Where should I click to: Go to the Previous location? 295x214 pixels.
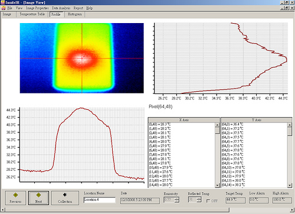click(x=15, y=198)
